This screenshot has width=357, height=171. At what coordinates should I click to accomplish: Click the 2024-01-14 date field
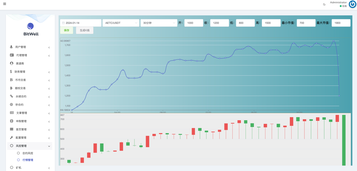[x=81, y=23]
